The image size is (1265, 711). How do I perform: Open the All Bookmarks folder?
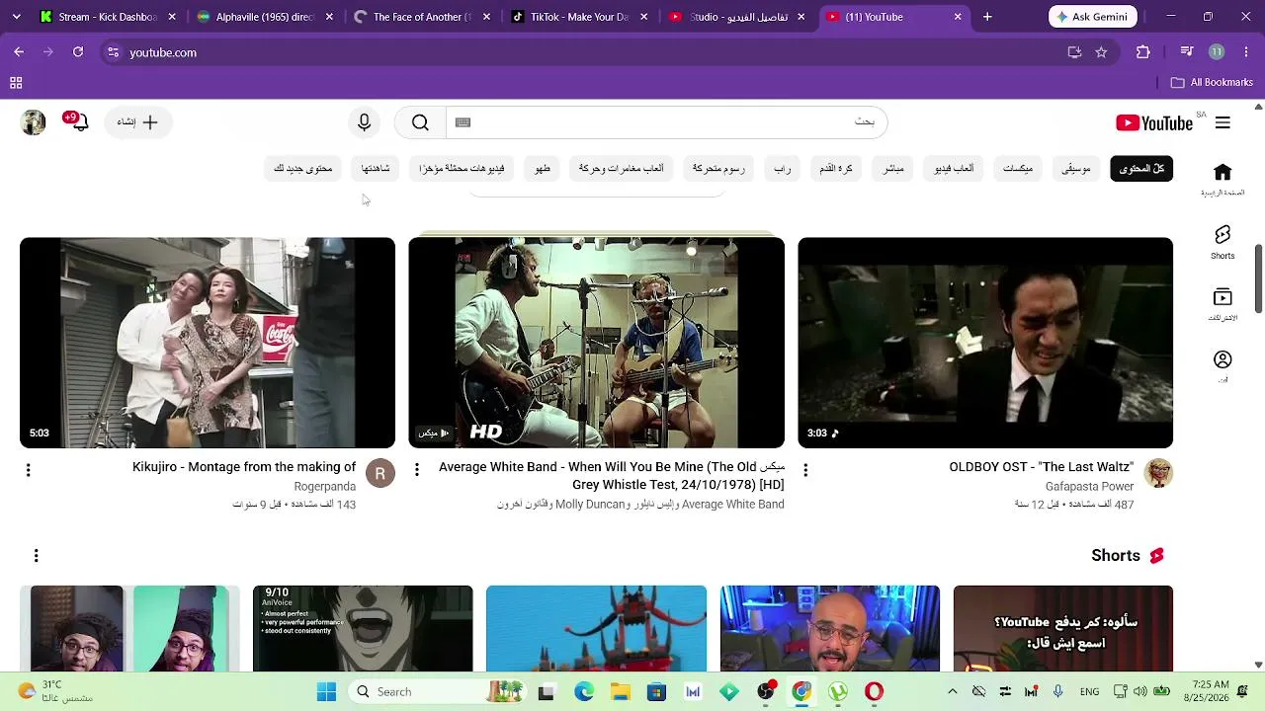pyautogui.click(x=1212, y=83)
